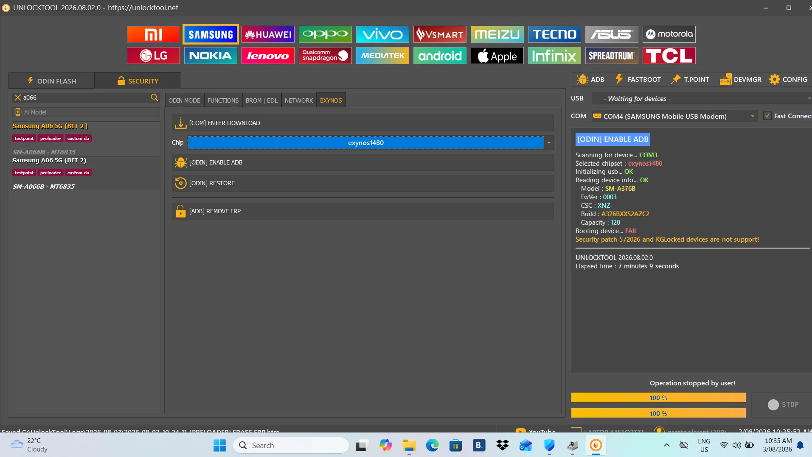Viewport: 812px width, 457px height.
Task: Open the Vivo brand section
Action: [x=382, y=34]
